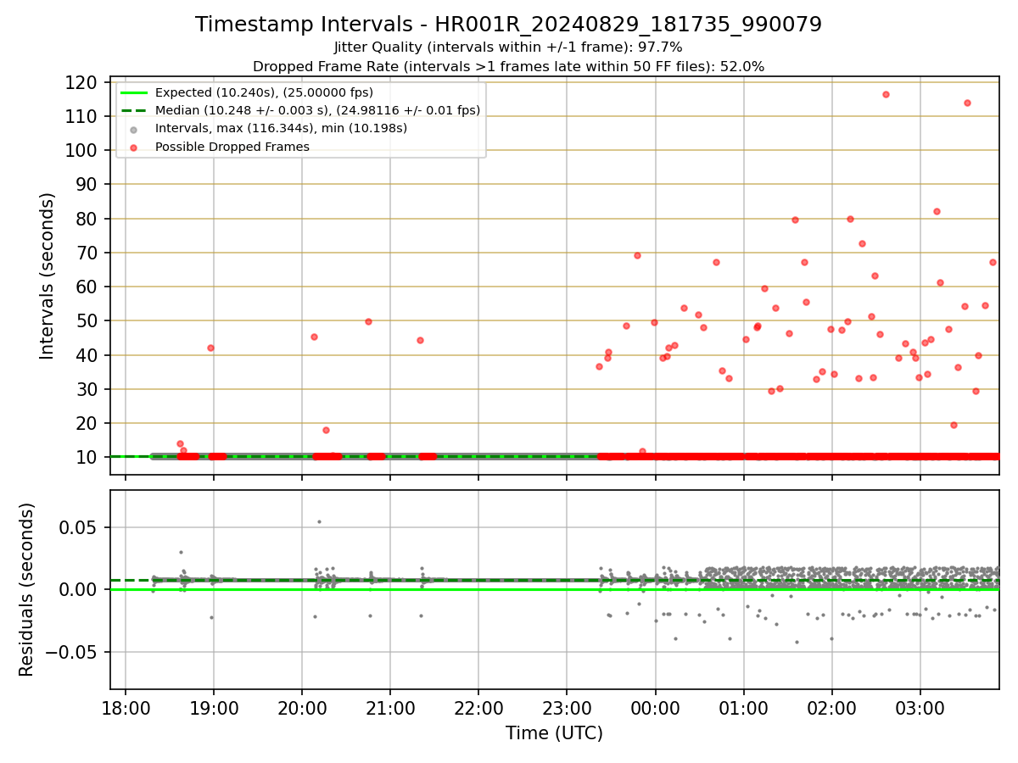Click the 'Expected (10.240s), (25.00000 fps)' legend entry
Screen dimensions: 1018x763
(264, 92)
